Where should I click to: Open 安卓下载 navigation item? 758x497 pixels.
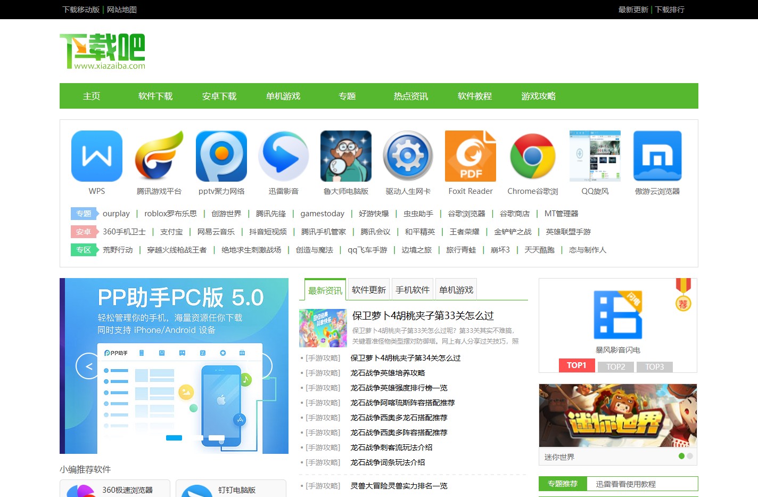coord(219,96)
